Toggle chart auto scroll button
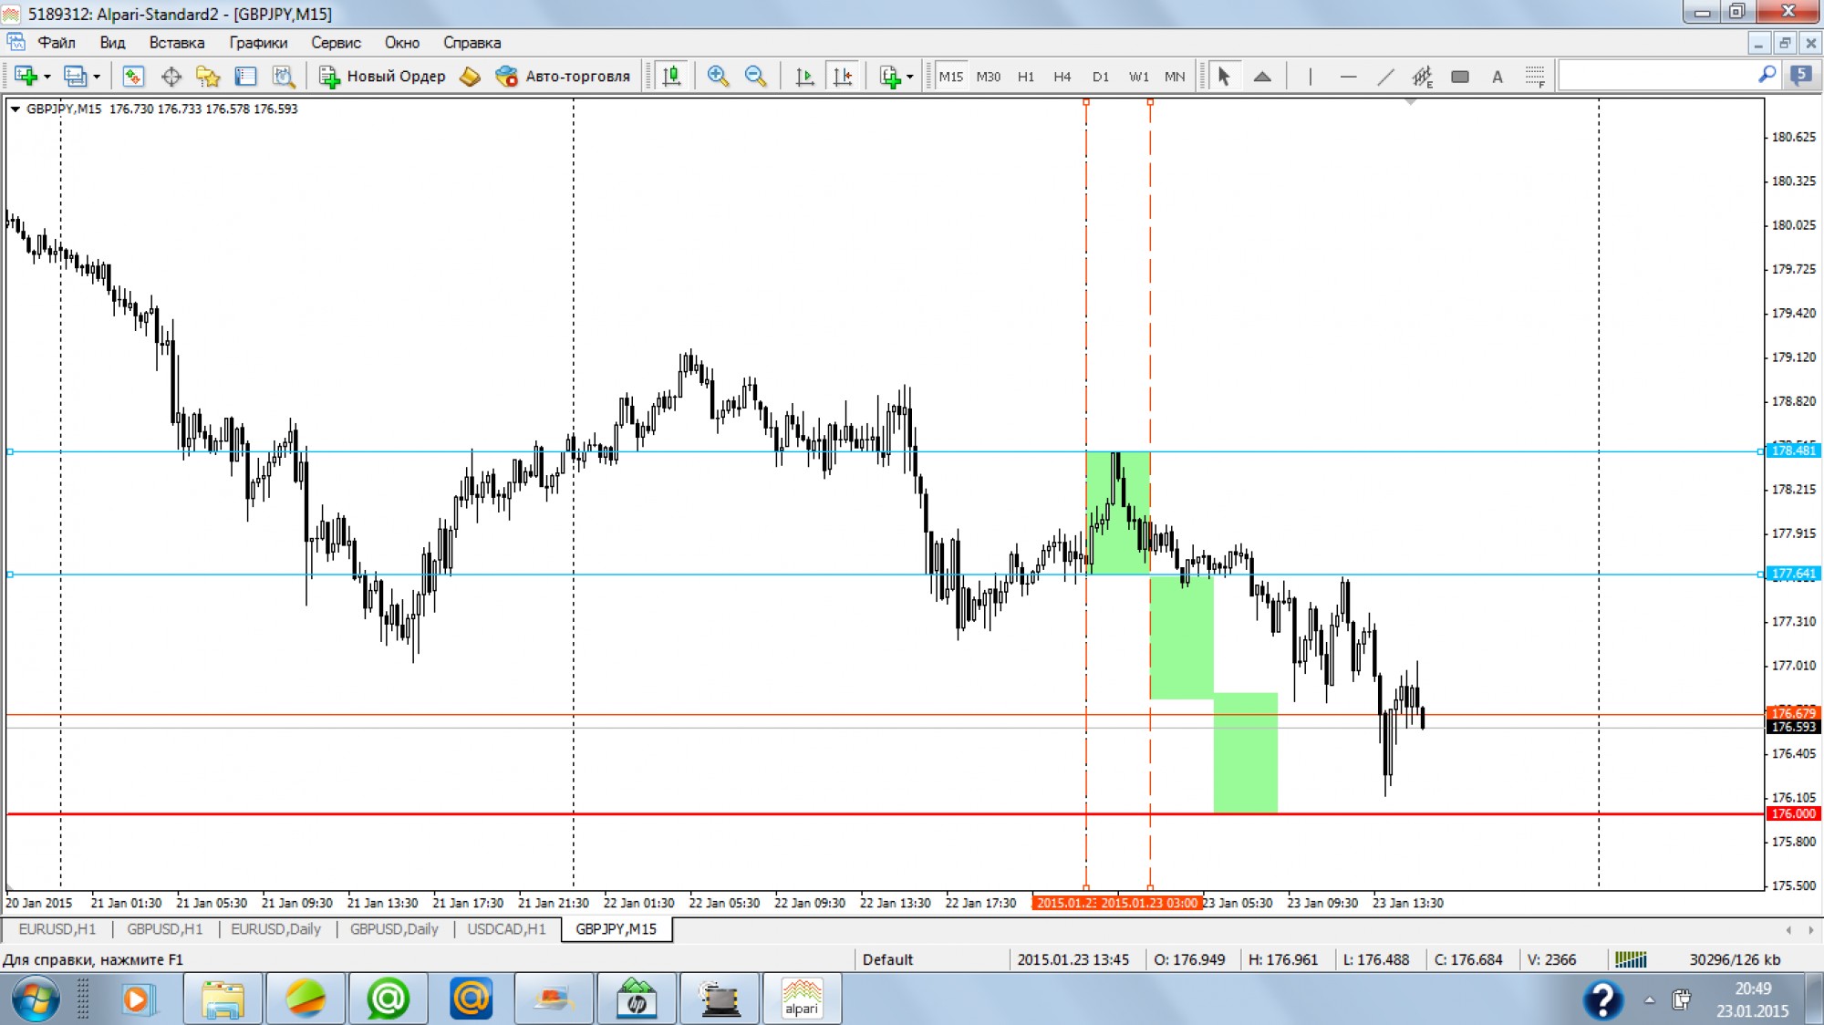The image size is (1824, 1025). pos(804,77)
